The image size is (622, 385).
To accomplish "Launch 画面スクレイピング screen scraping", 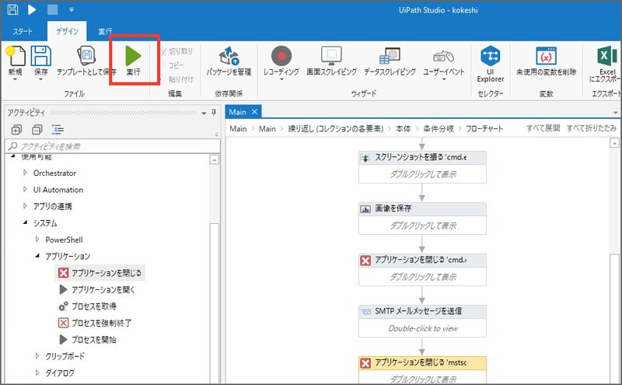I will click(x=332, y=61).
